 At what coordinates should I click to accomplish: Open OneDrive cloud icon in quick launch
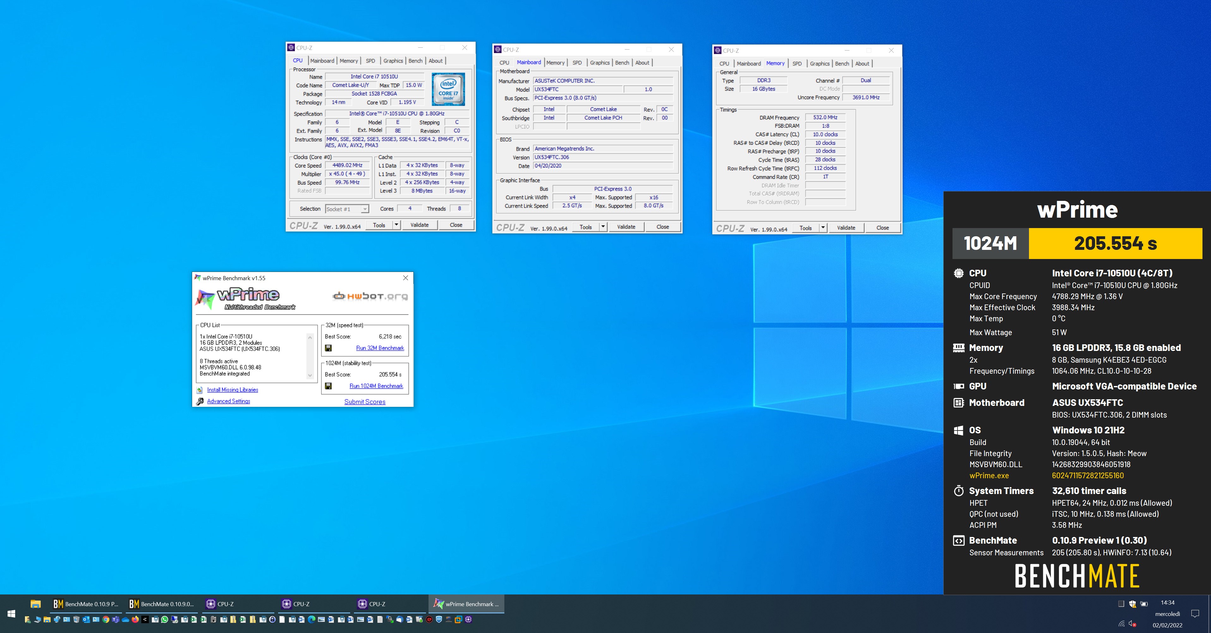125,619
